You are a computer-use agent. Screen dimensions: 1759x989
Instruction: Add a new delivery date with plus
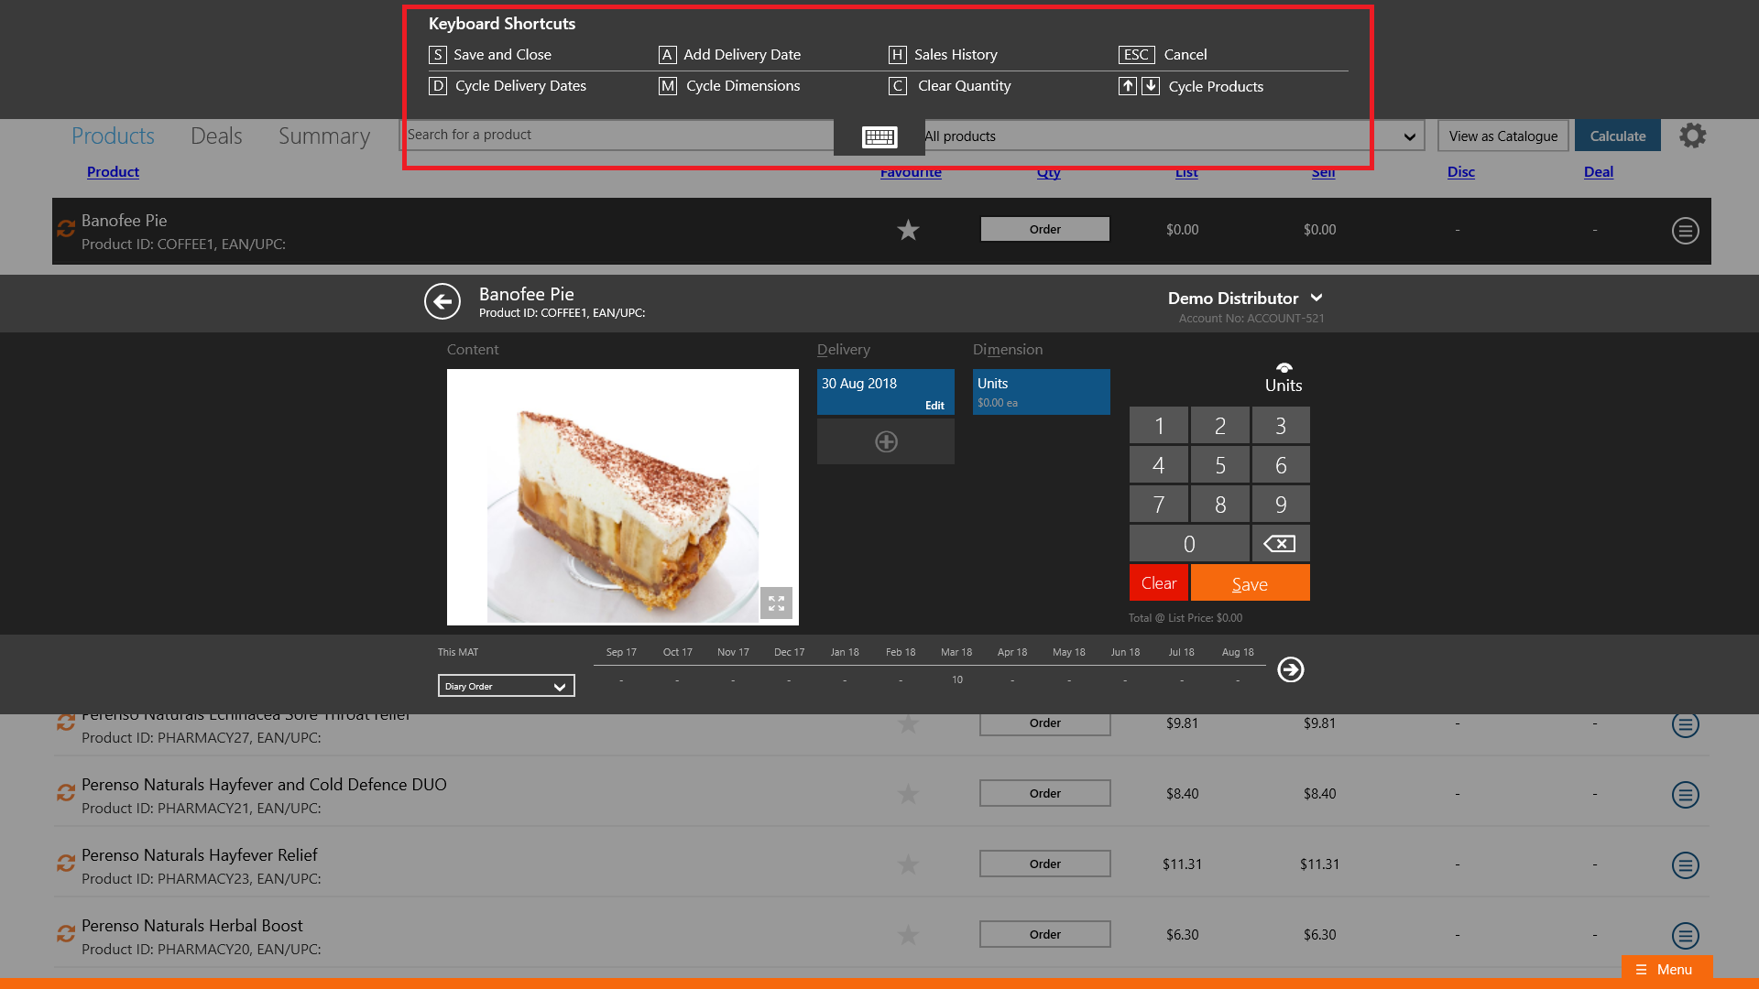[x=886, y=442]
